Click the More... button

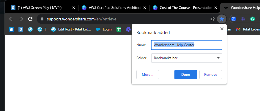(148, 75)
